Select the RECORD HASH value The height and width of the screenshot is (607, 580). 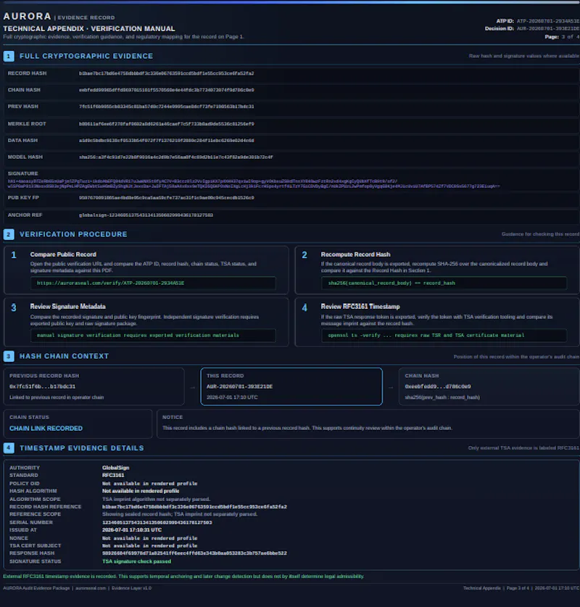(166, 73)
